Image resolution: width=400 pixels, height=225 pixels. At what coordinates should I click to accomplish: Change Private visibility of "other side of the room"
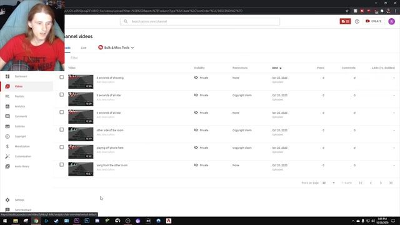[201, 130]
